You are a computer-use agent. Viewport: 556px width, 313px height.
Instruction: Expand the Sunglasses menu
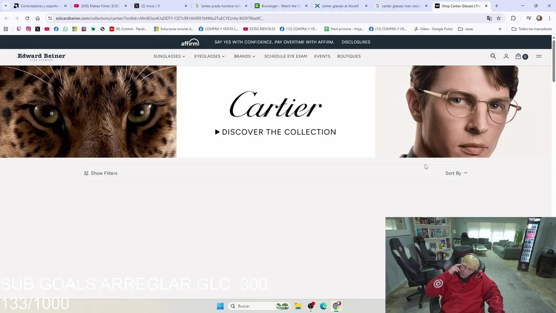(x=169, y=56)
